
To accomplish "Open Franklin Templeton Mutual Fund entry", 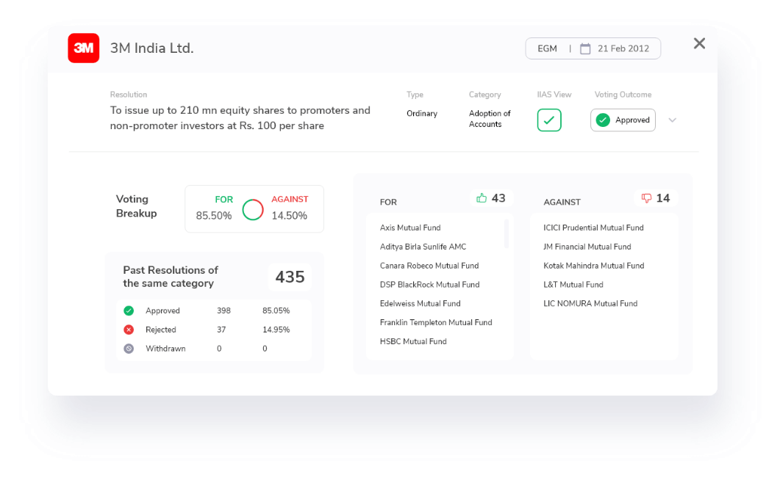I will (x=436, y=323).
